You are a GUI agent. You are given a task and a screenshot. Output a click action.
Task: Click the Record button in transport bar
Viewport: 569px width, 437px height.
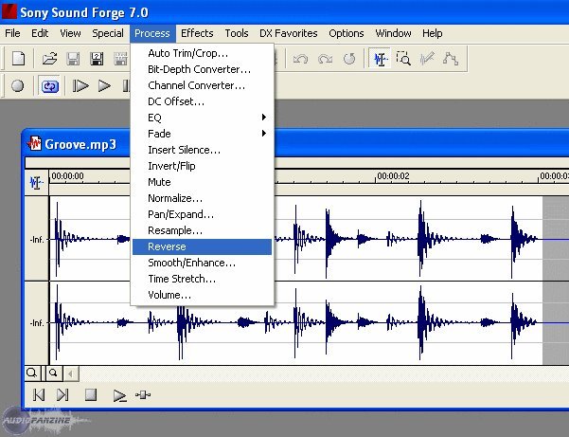click(17, 86)
